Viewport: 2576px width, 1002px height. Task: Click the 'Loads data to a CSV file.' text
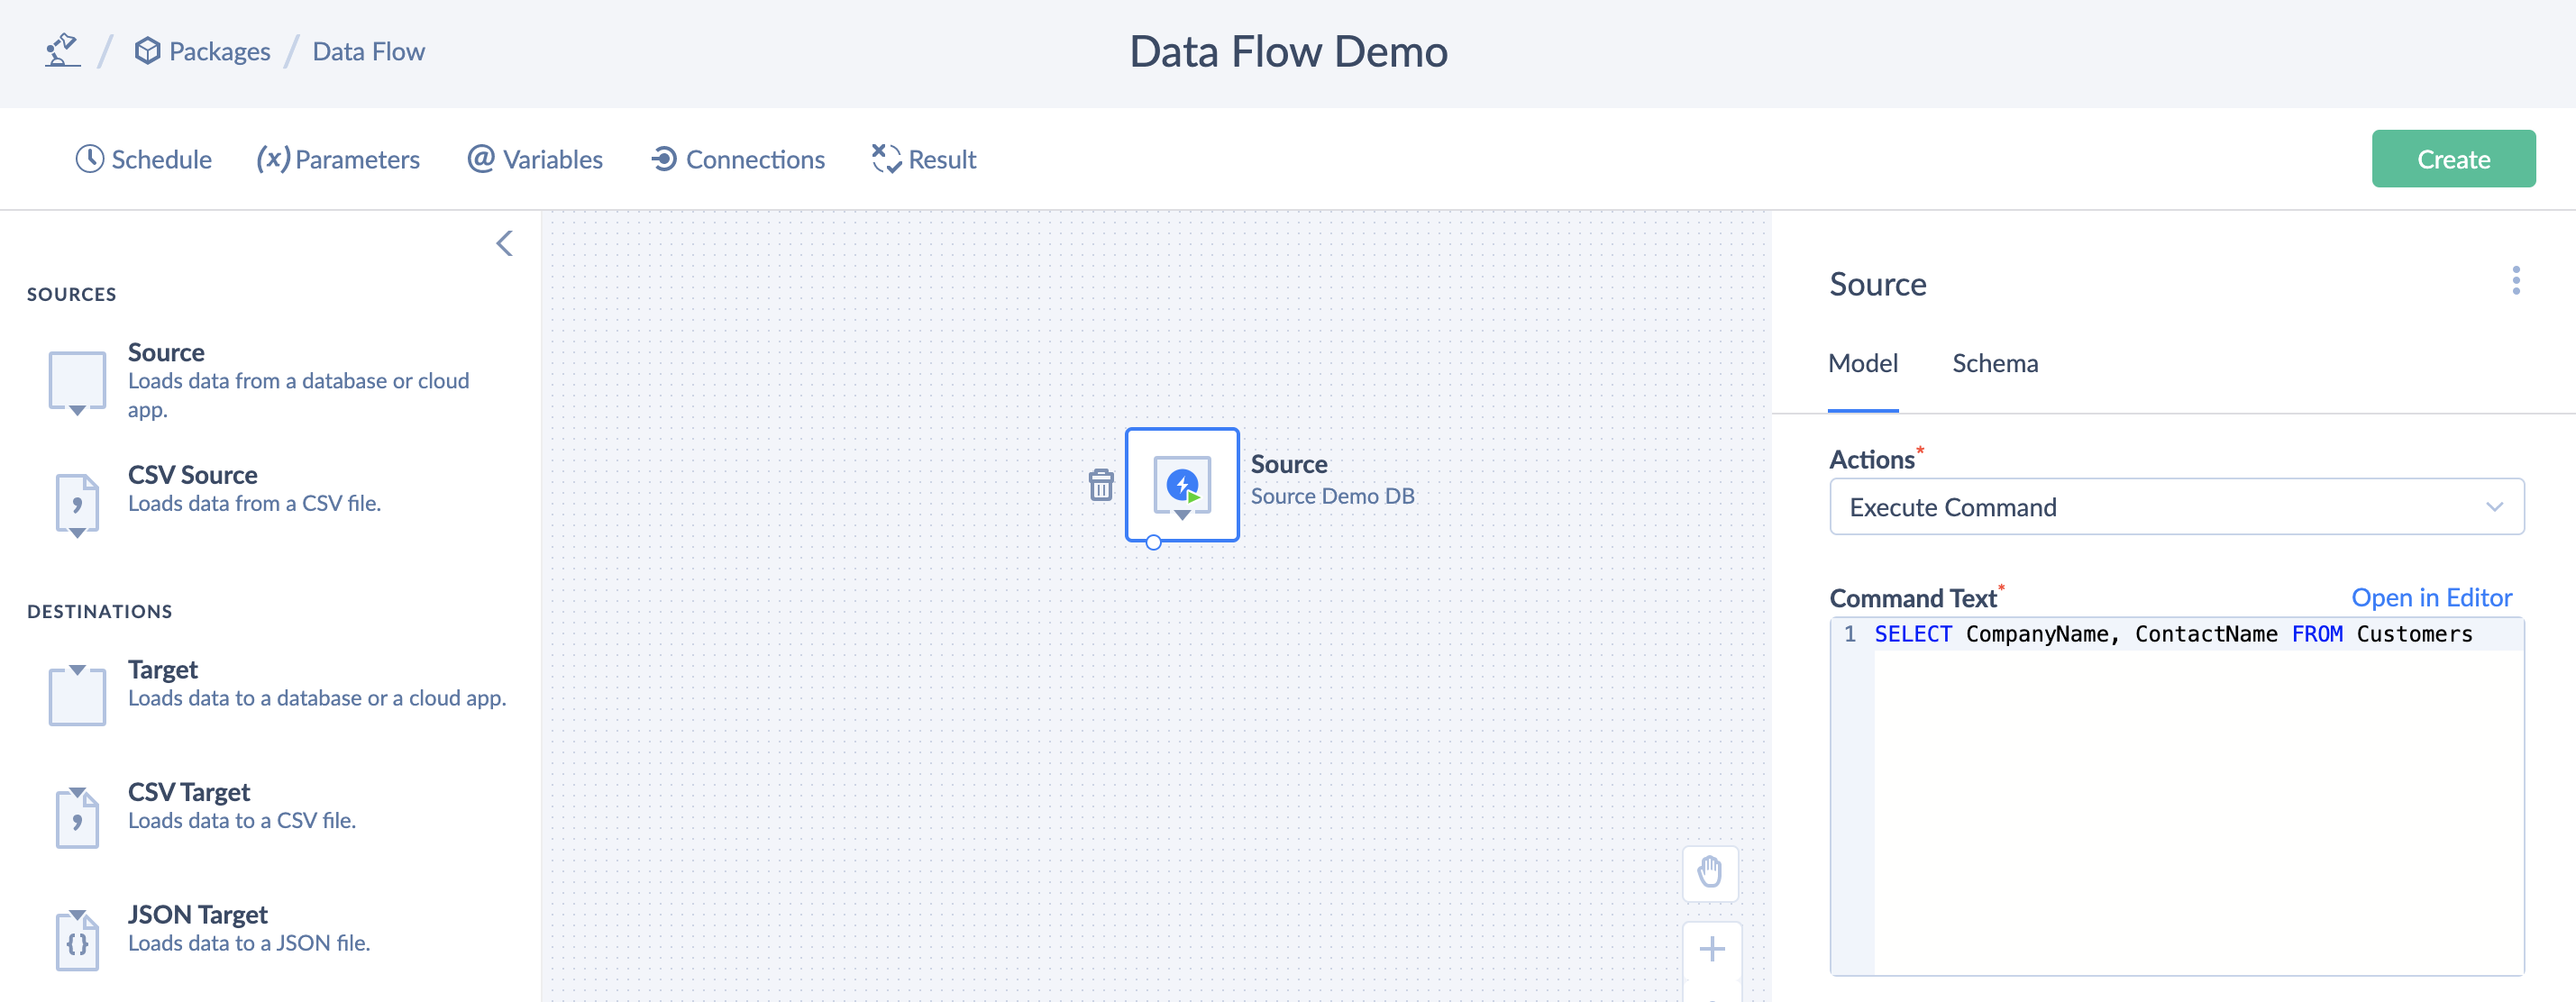pyautogui.click(x=242, y=820)
